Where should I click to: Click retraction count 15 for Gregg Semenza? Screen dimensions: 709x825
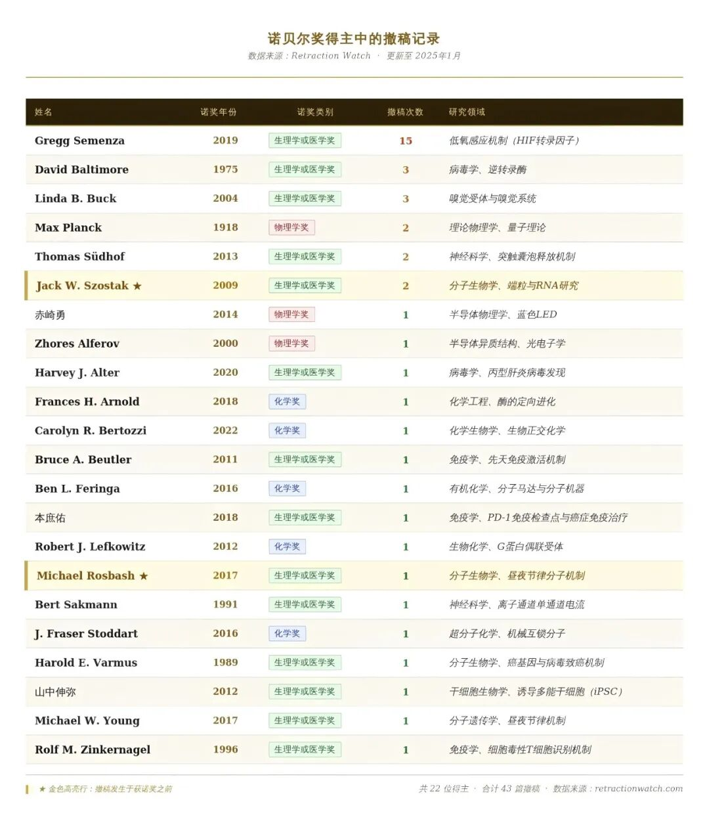[406, 141]
